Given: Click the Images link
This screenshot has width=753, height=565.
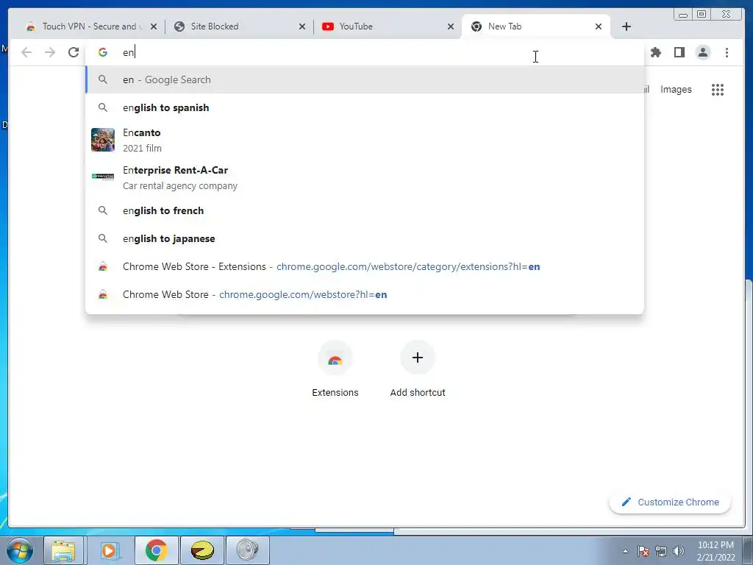Looking at the screenshot, I should click(676, 89).
